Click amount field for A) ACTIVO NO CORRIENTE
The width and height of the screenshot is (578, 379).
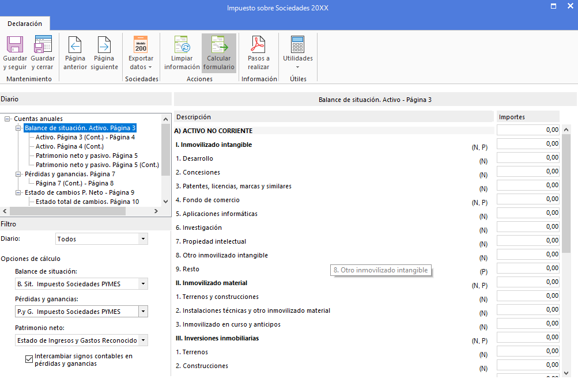(x=528, y=130)
